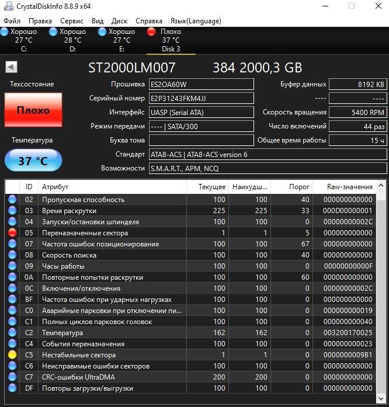
Task: Click the serial number field E2P31243FKM4JJ
Action: pyautogui.click(x=202, y=98)
